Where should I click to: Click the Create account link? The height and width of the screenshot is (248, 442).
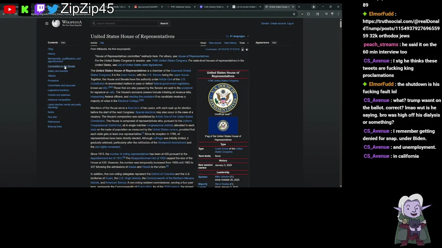pos(278,23)
